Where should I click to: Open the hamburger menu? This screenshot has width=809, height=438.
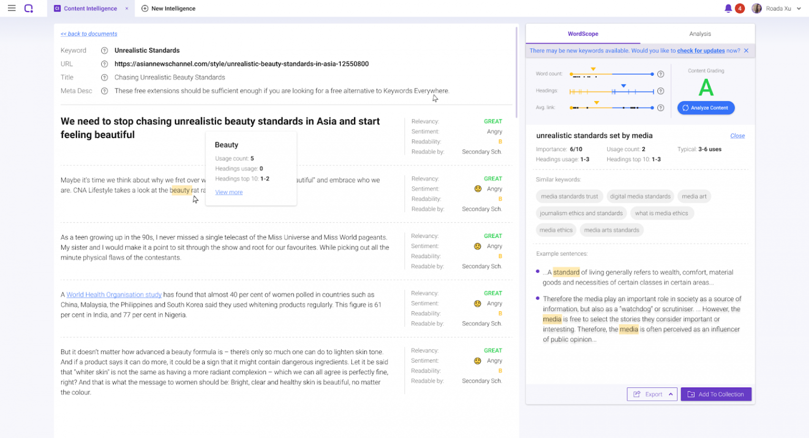12,8
